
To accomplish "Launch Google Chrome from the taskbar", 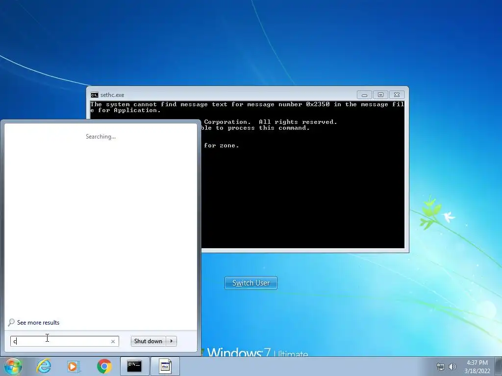I will (104, 366).
